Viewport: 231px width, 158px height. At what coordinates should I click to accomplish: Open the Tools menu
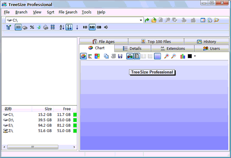(87, 12)
